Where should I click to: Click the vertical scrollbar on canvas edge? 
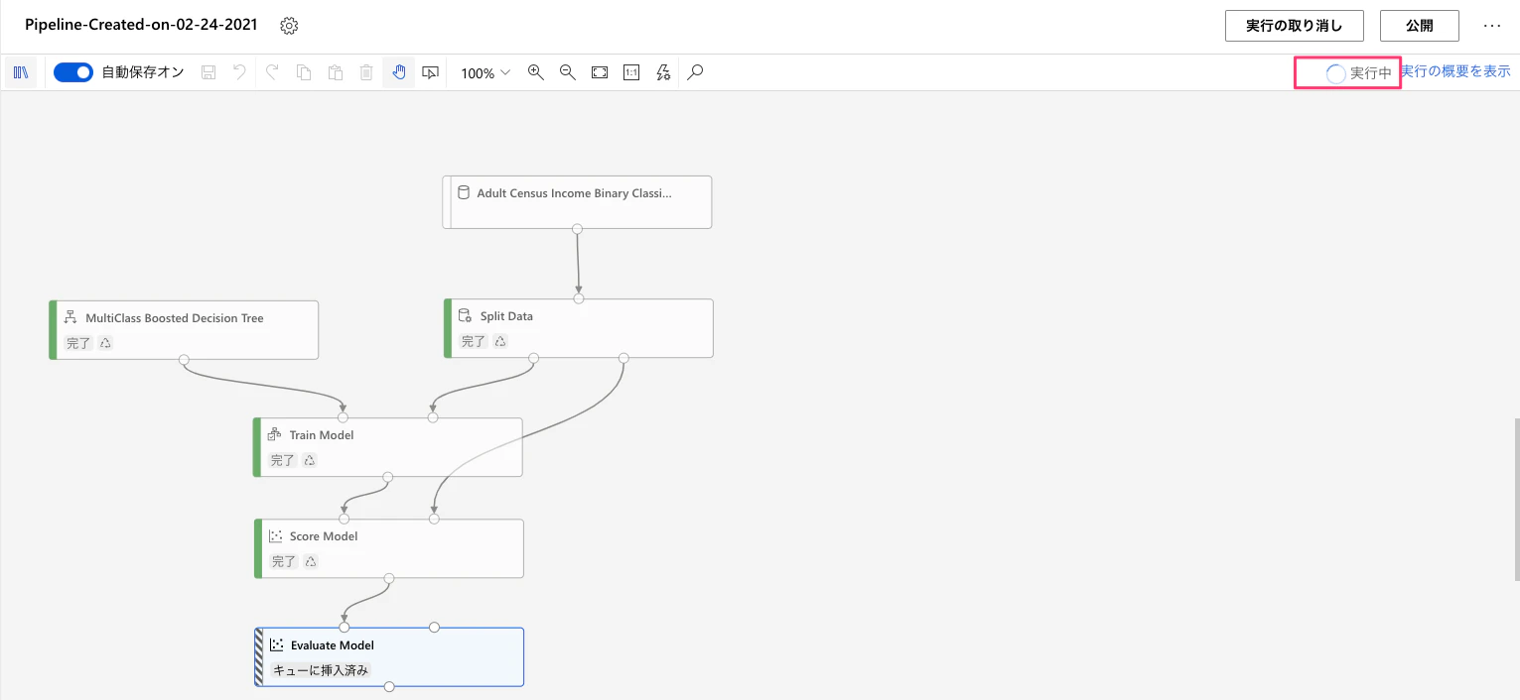pyautogui.click(x=1516, y=500)
